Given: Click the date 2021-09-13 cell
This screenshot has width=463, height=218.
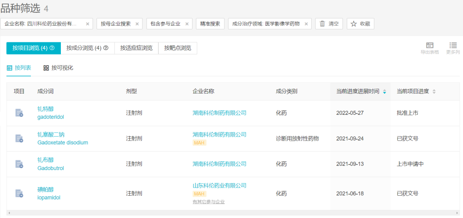Looking at the screenshot, I should [x=350, y=164].
